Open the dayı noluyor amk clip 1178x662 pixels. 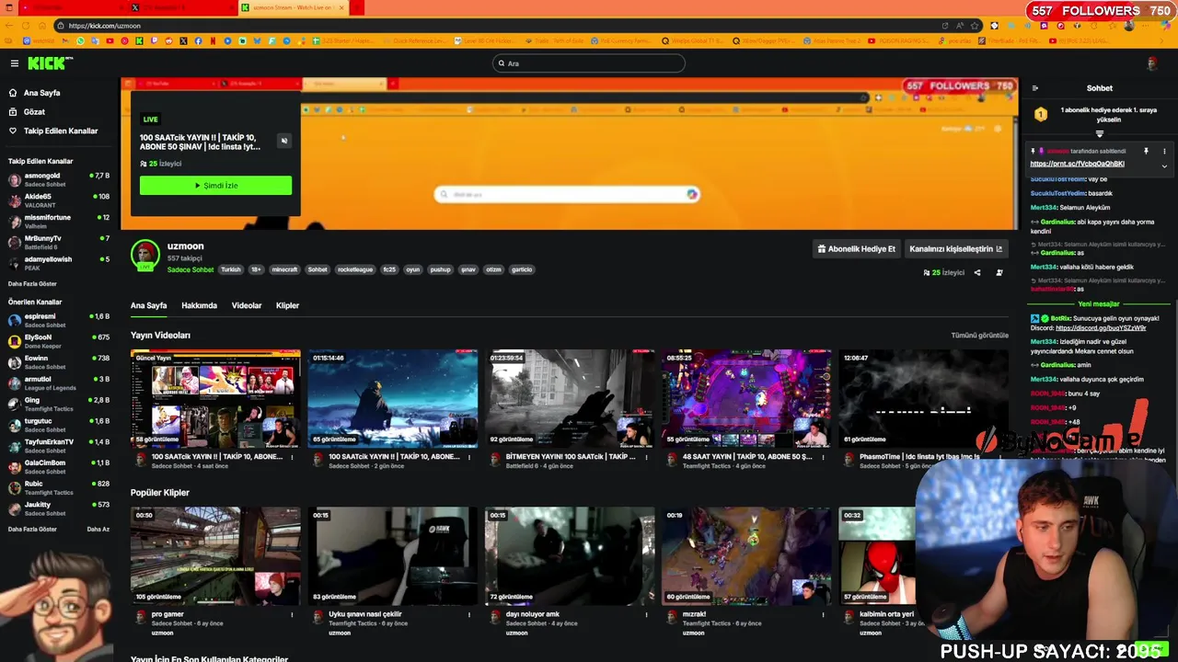pyautogui.click(x=570, y=556)
